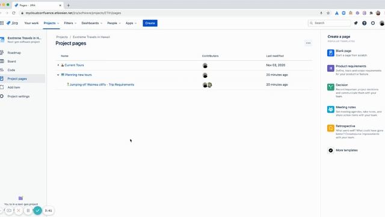Open the Projects dropdown menu

51,23
